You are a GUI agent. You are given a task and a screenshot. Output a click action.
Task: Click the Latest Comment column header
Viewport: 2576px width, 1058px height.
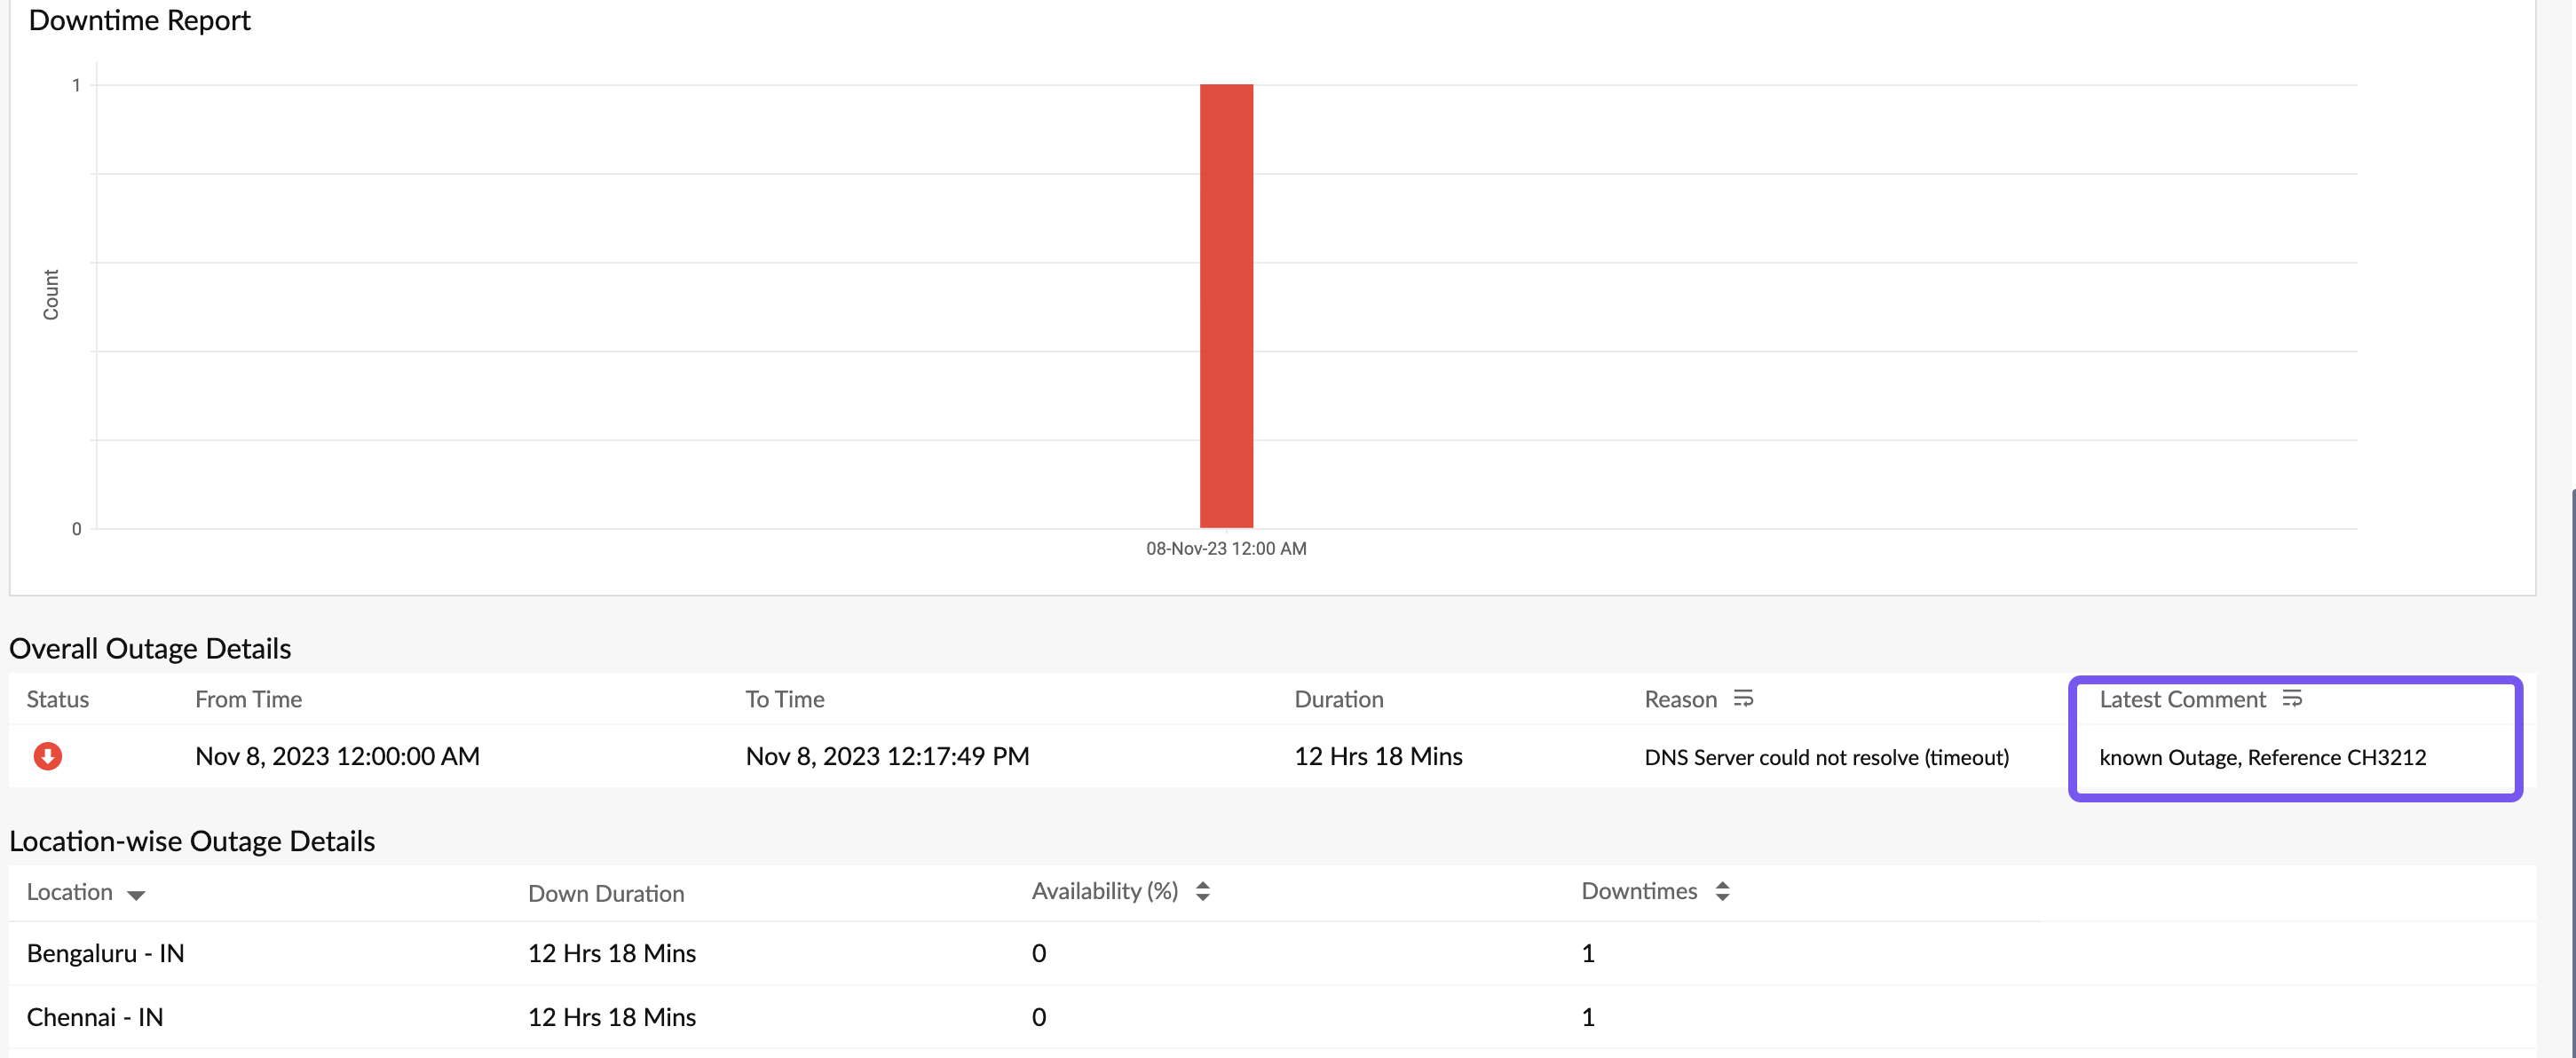click(x=2181, y=699)
